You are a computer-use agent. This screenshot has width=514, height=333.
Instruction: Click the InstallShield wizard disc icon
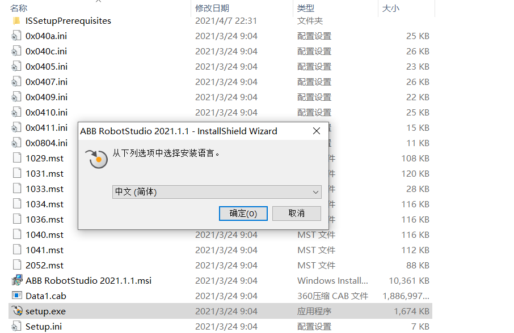pyautogui.click(x=96, y=159)
